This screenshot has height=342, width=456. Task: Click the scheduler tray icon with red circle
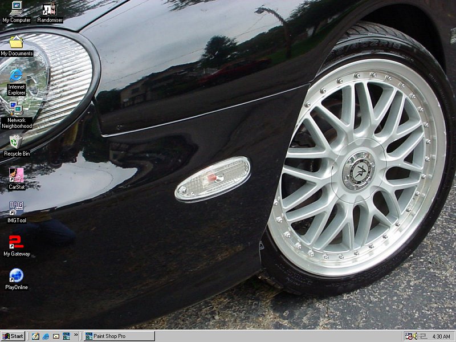point(409,336)
